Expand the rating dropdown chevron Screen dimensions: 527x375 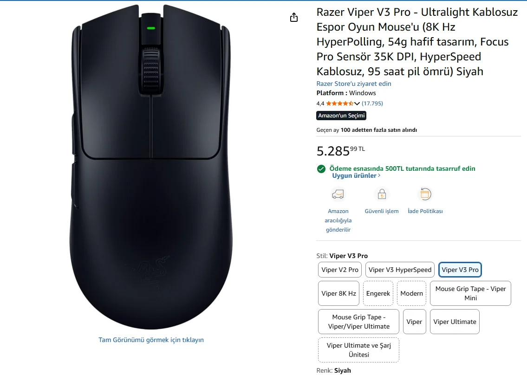click(357, 103)
